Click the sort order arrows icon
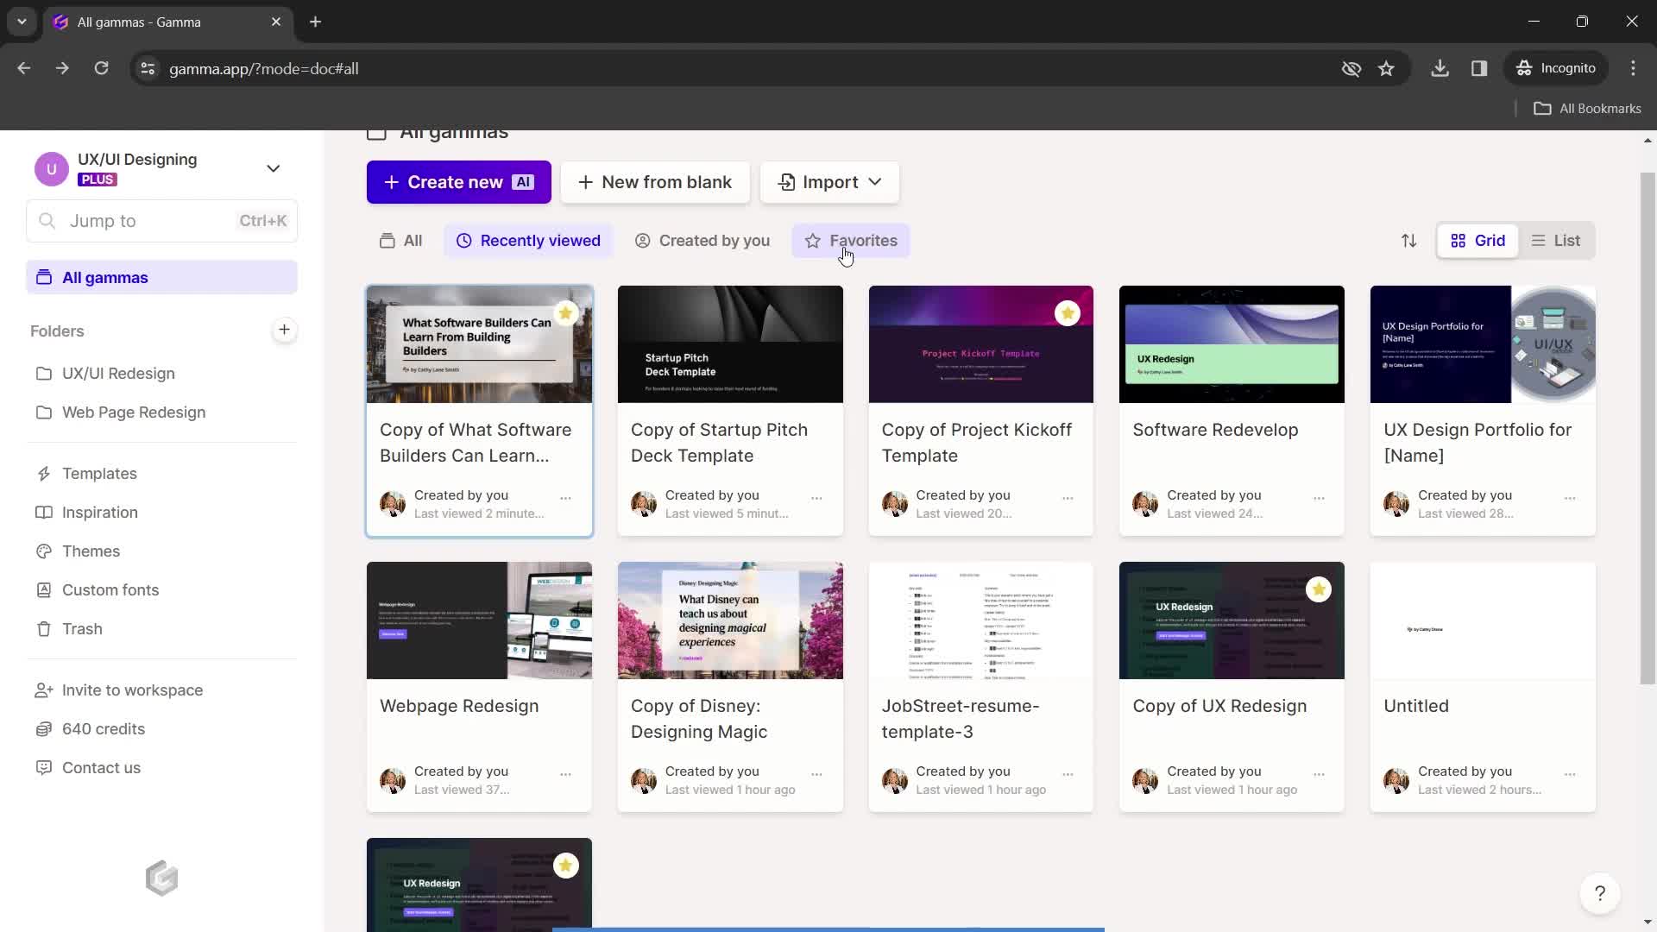 [x=1408, y=241]
